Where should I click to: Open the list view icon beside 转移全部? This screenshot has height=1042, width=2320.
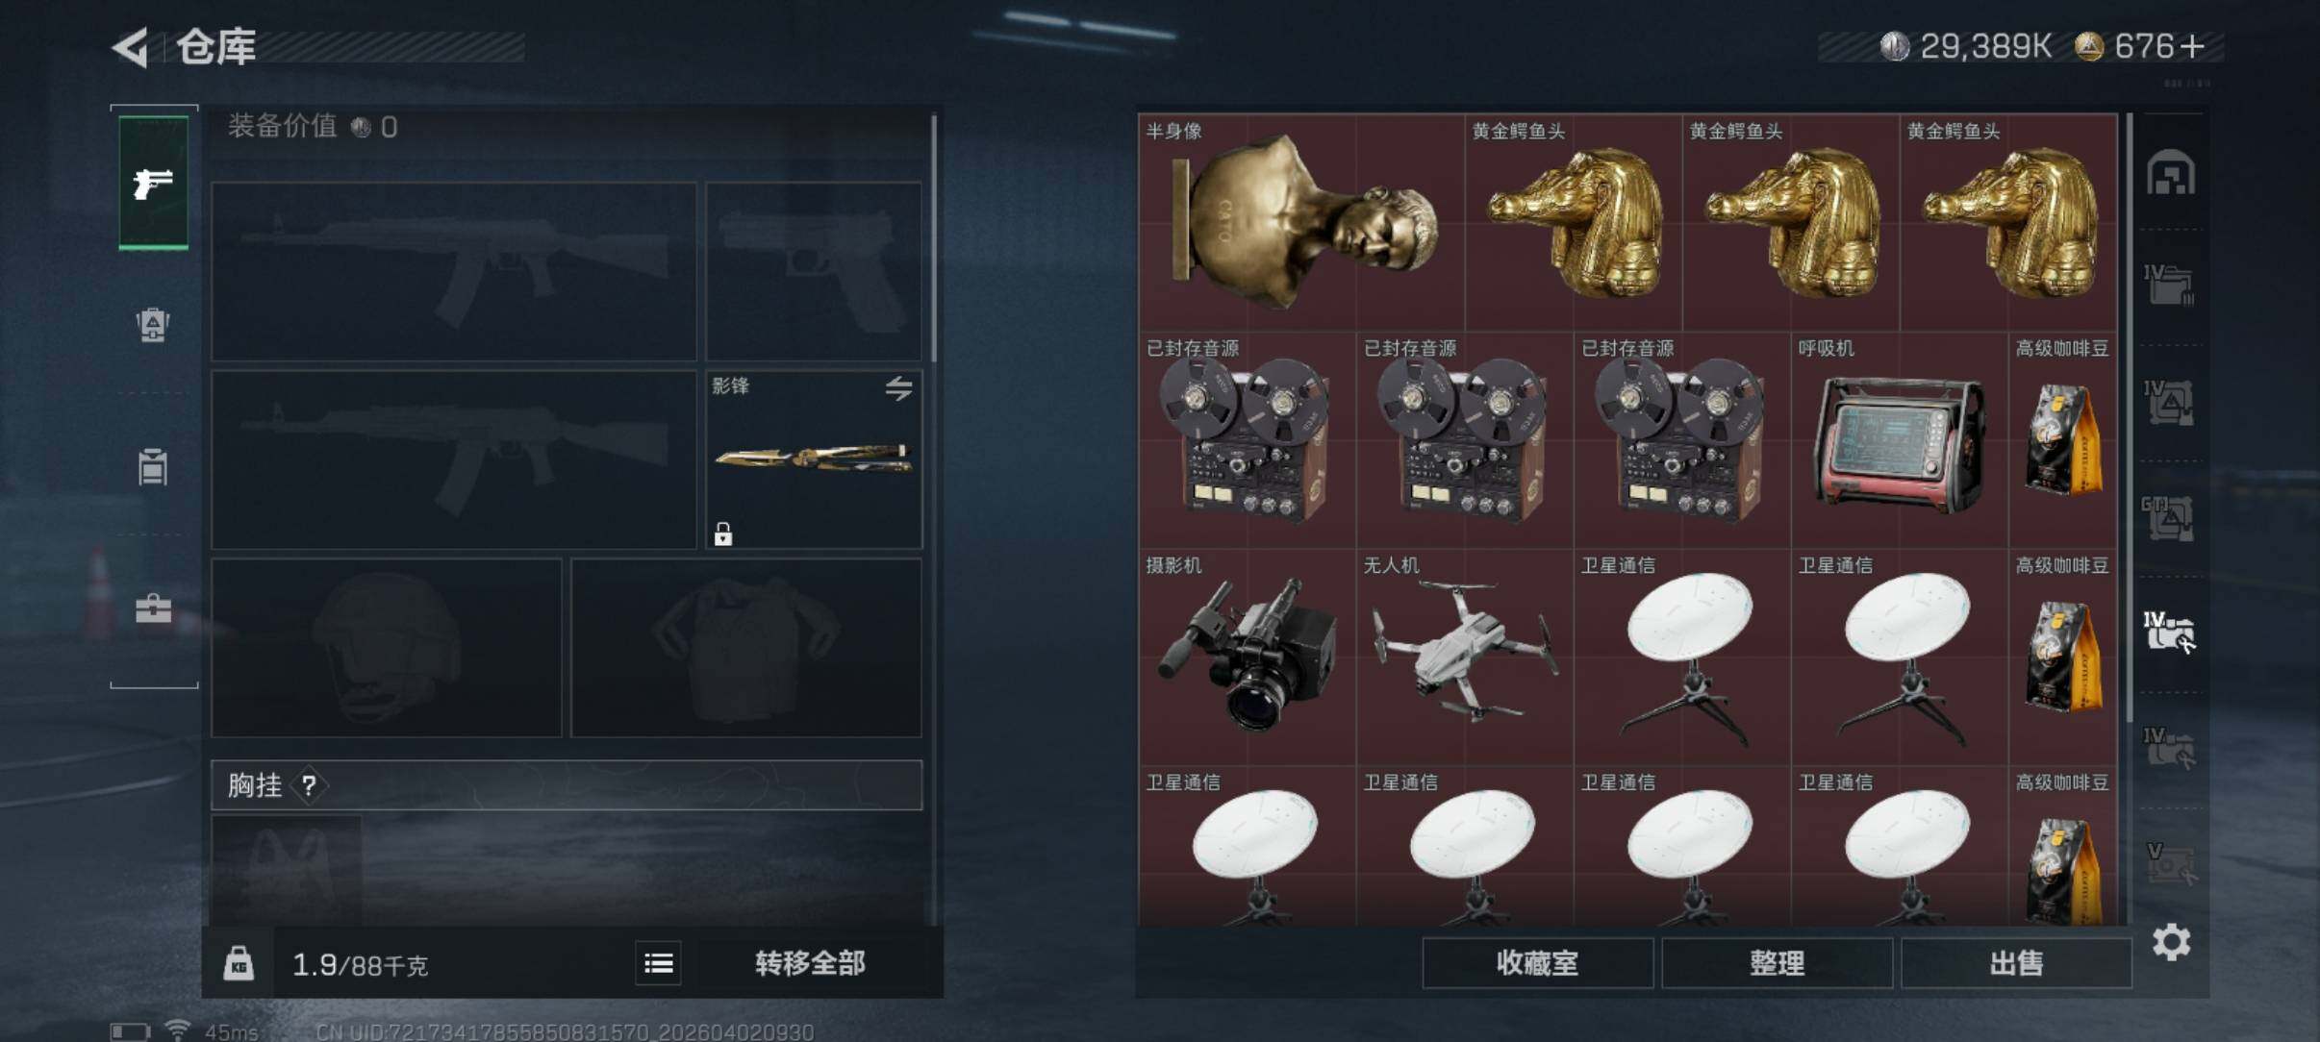tap(658, 962)
